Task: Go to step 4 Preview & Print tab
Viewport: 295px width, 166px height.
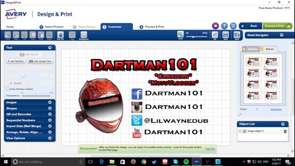Action: click(x=152, y=27)
